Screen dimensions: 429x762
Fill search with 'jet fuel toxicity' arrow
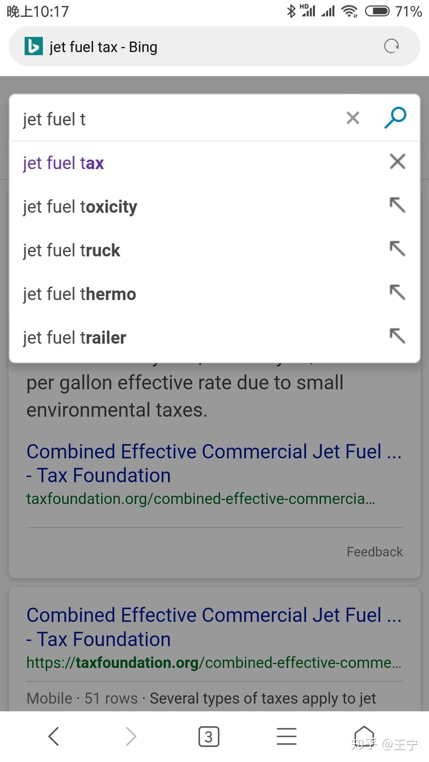click(x=398, y=205)
